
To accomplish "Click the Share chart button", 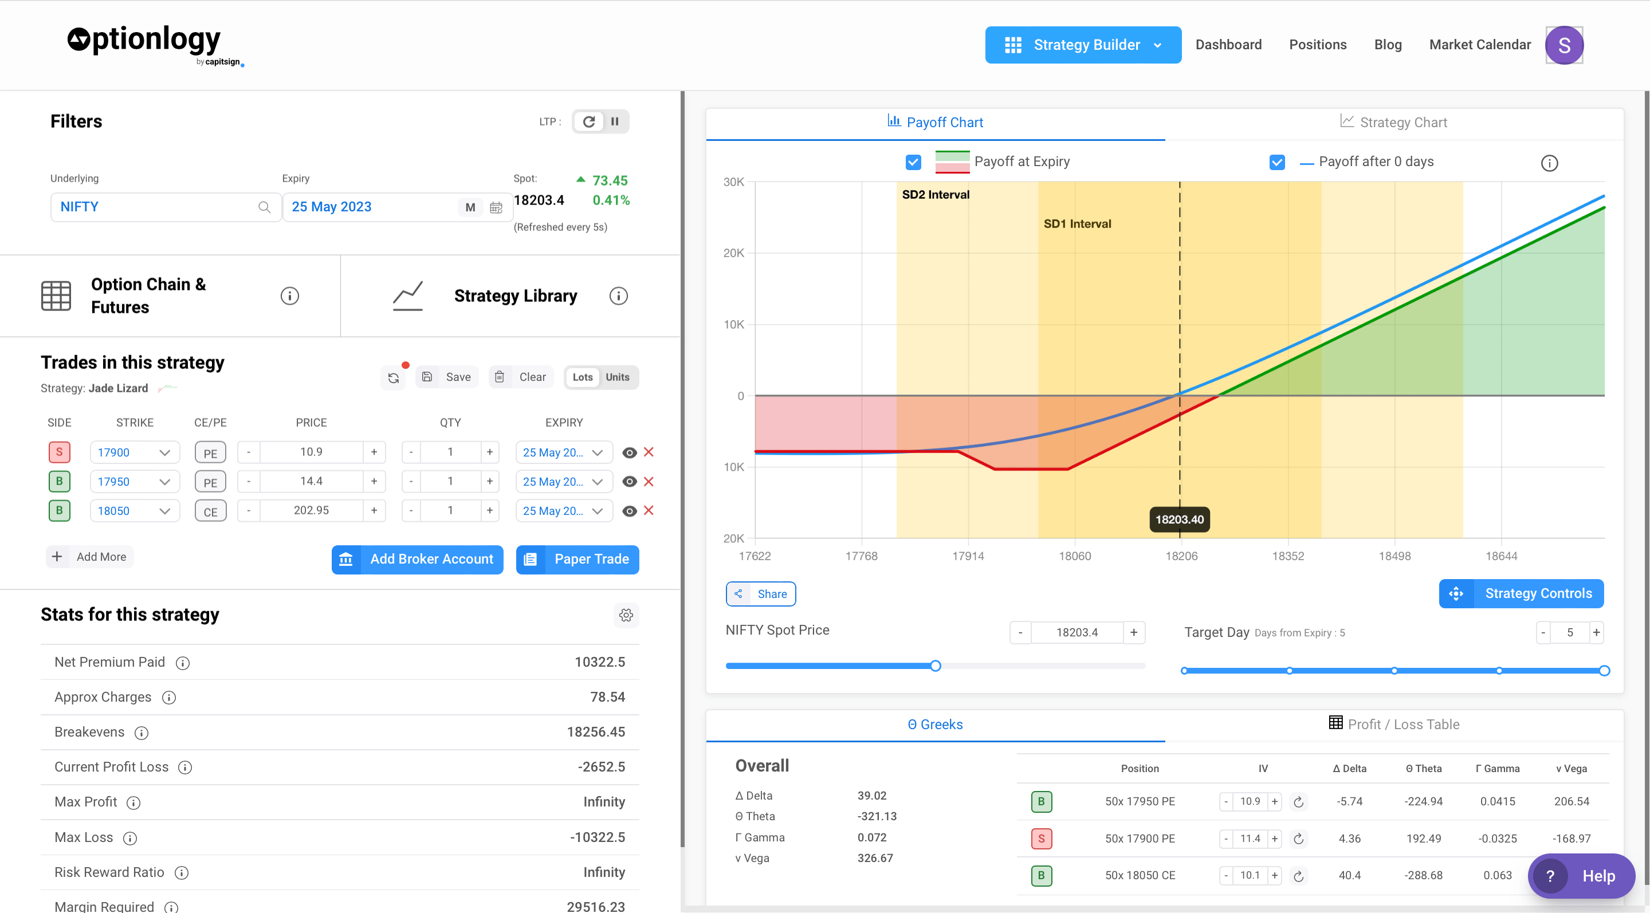I will coord(760,594).
